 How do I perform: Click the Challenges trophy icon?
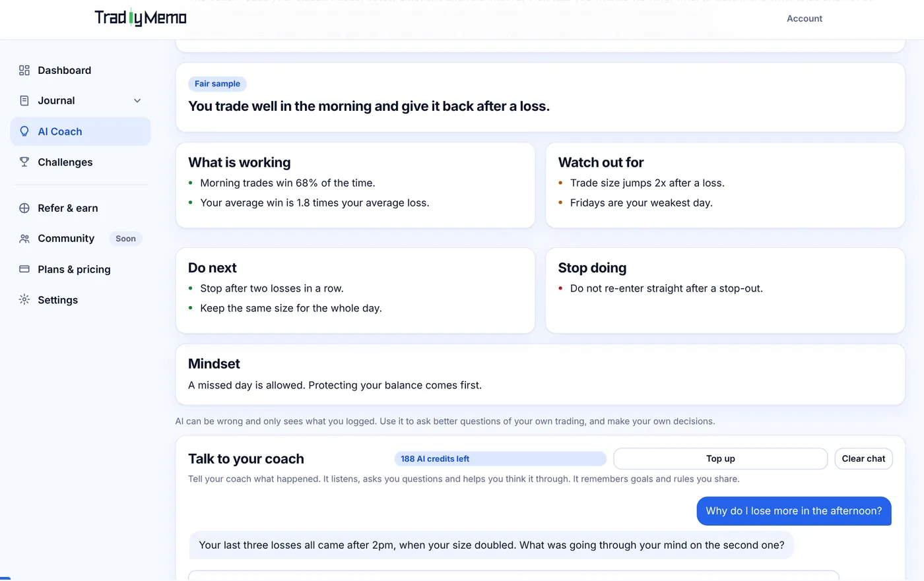click(x=24, y=162)
